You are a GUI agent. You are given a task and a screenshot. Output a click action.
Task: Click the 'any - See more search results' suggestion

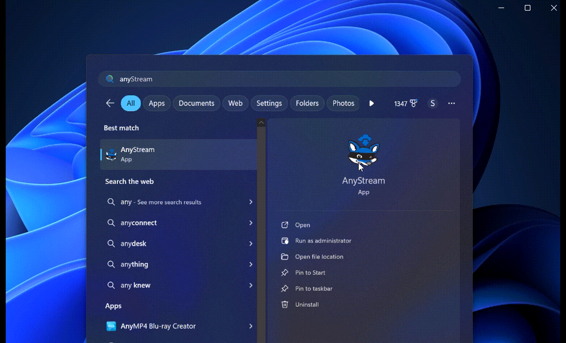[x=178, y=202]
